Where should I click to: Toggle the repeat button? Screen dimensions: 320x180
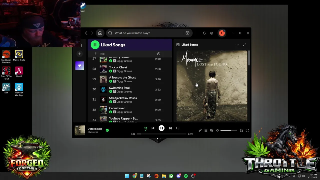pos(178,128)
